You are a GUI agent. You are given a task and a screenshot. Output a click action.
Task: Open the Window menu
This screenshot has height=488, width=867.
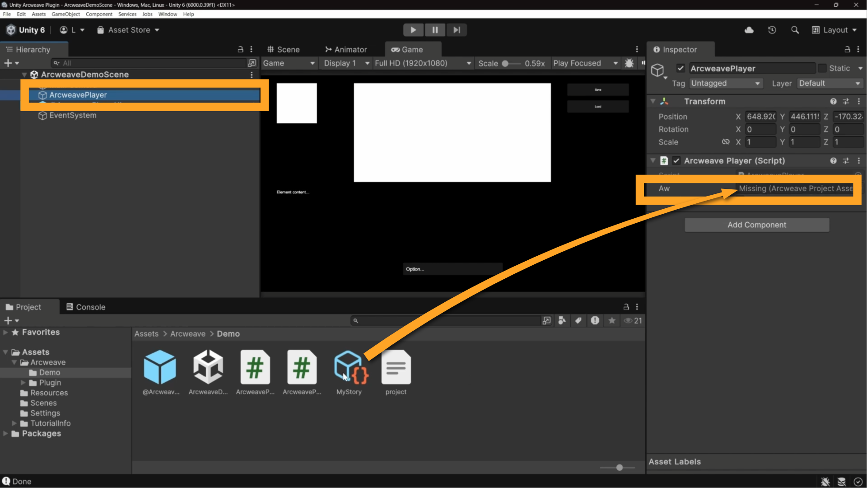168,14
